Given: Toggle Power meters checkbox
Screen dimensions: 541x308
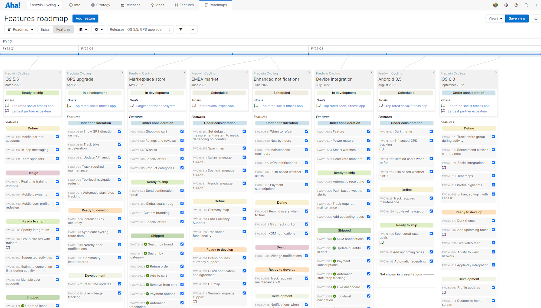Looking at the screenshot, I should click(x=369, y=140).
